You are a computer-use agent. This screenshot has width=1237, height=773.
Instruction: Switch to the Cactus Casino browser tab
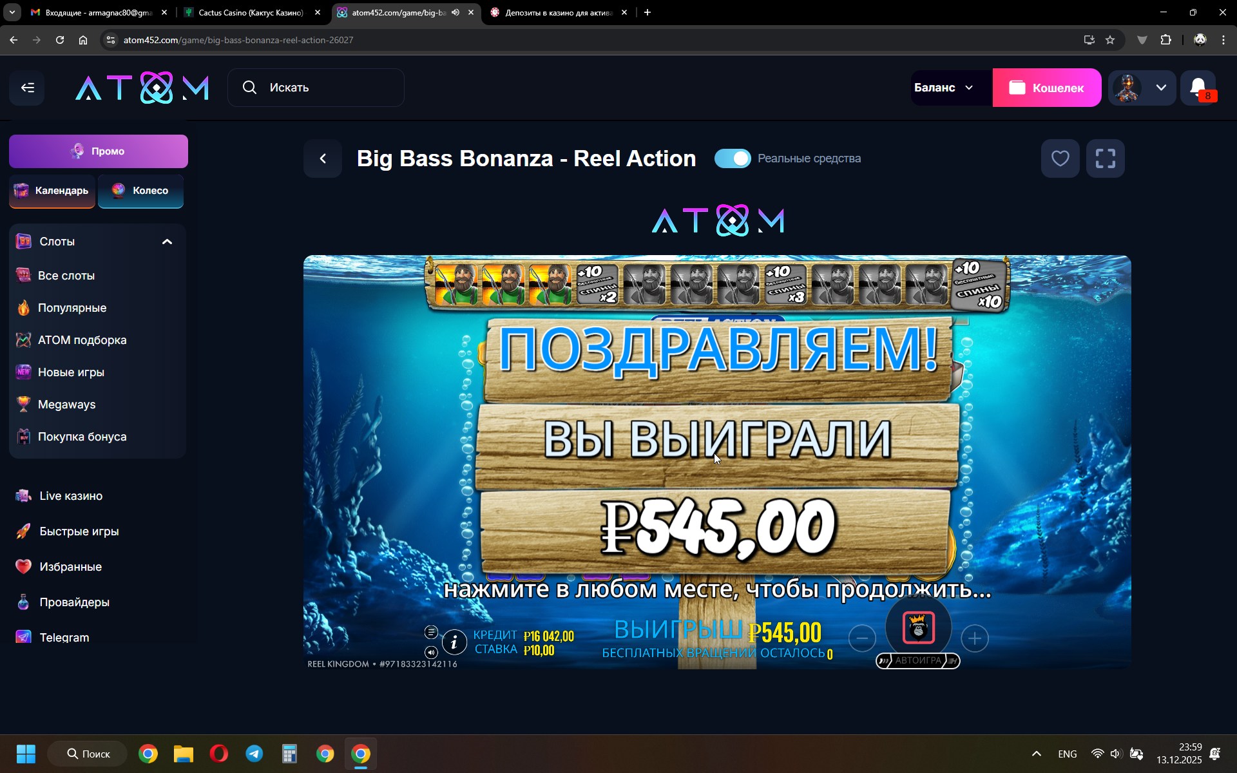coord(251,12)
